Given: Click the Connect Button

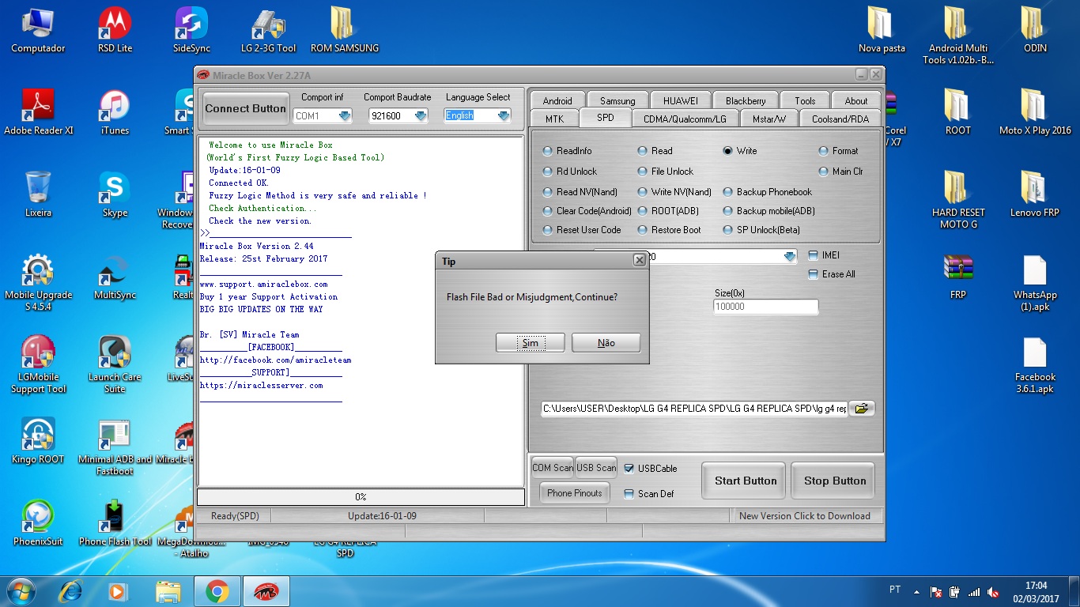Looking at the screenshot, I should pyautogui.click(x=246, y=108).
